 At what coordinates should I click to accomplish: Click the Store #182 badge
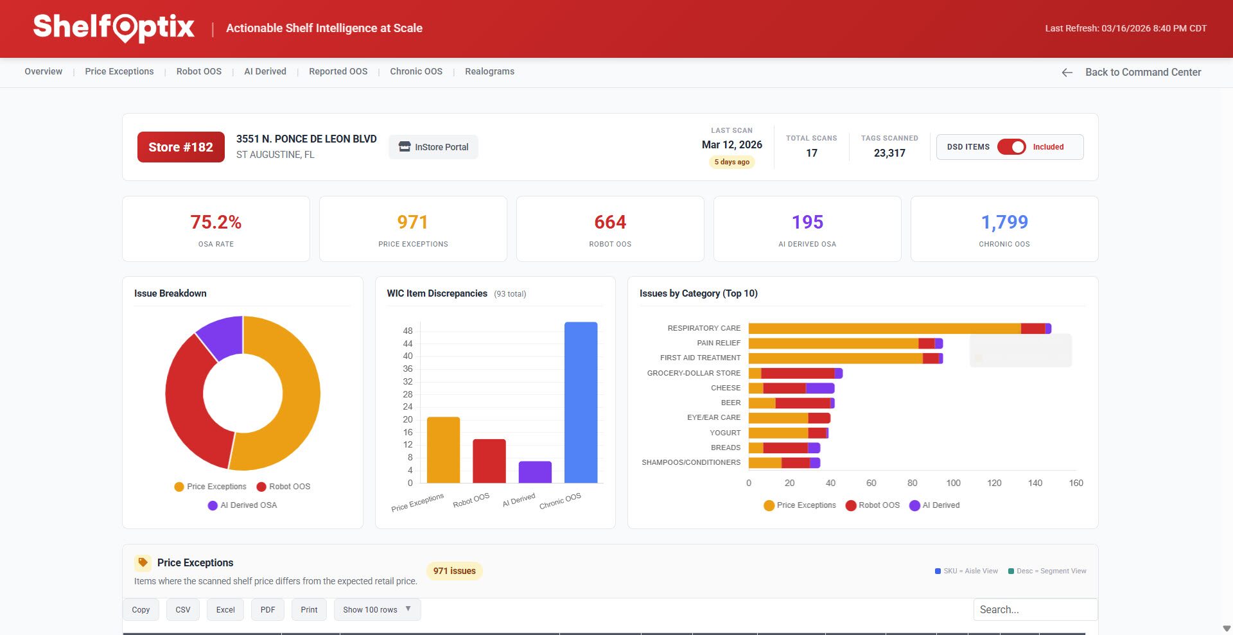(x=181, y=147)
